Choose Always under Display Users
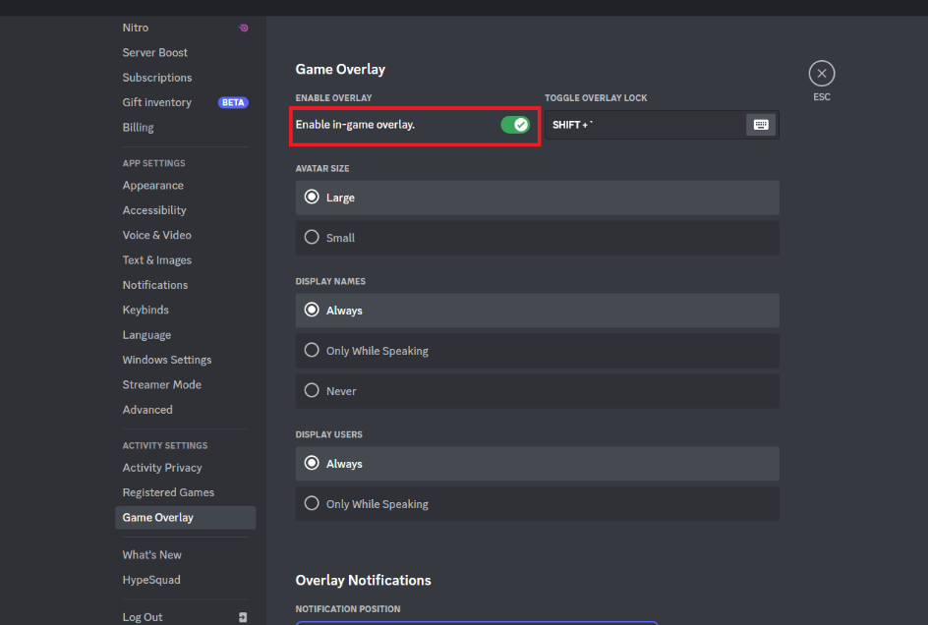The height and width of the screenshot is (625, 928). [538, 464]
